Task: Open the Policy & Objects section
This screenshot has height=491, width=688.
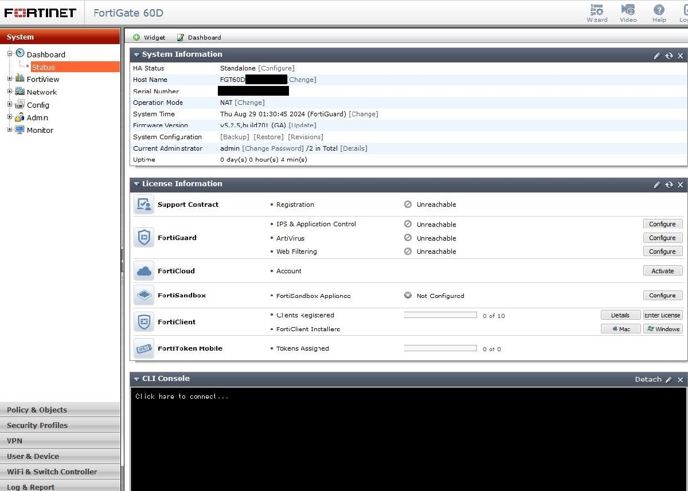Action: click(37, 410)
